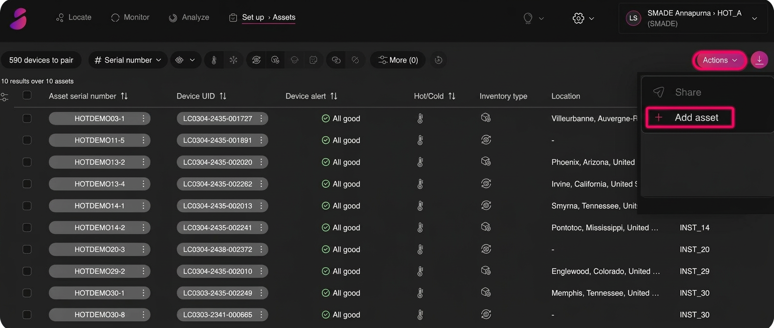Screen dimensions: 774x328
Task: Click the reset filters clock icon
Action: (438, 60)
